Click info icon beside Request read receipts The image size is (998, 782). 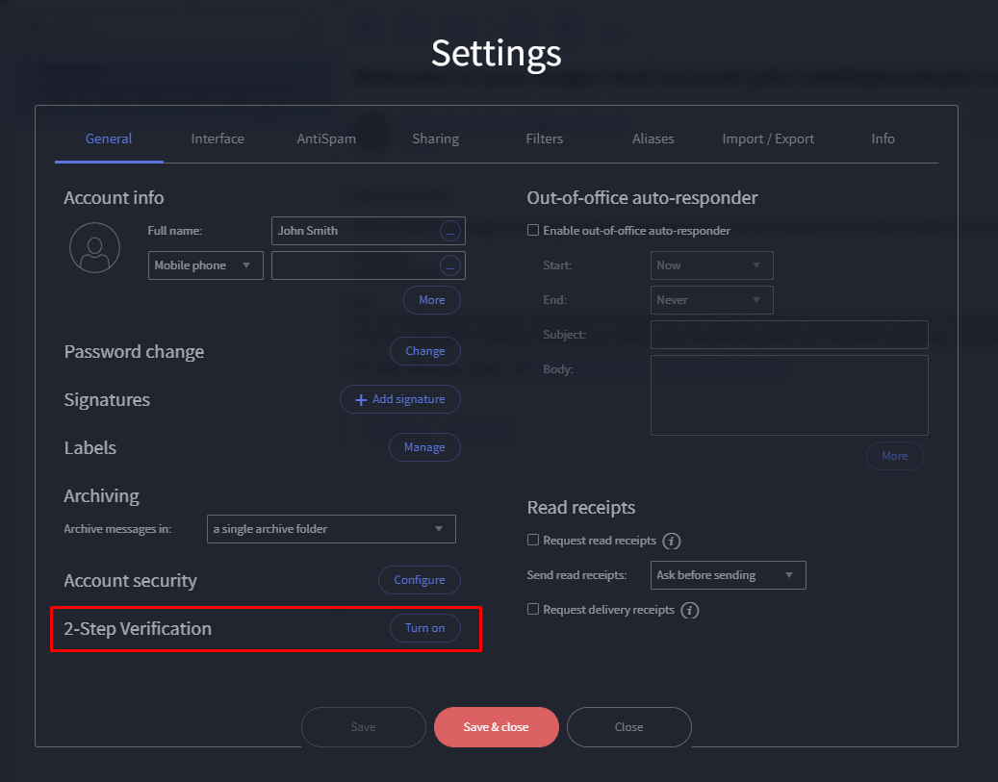click(673, 541)
